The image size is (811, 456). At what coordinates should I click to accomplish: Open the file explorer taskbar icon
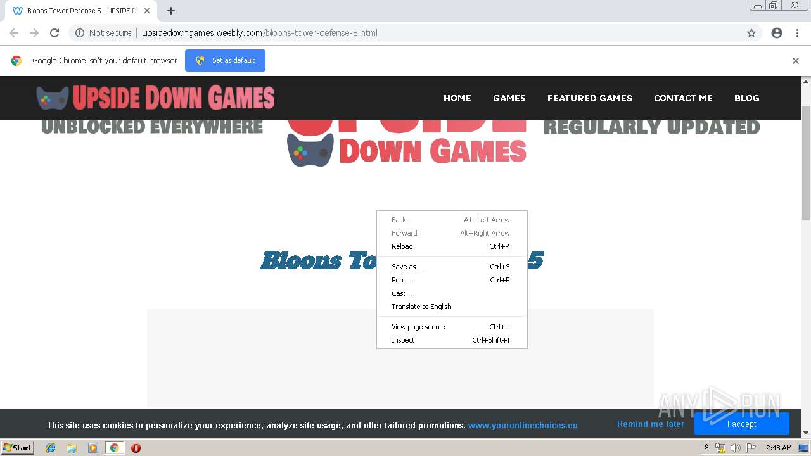[72, 448]
